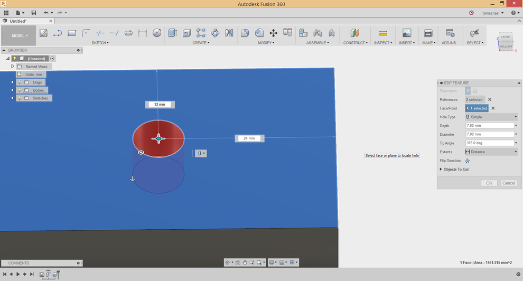Click the Stop Sketch circle icon

(157, 33)
